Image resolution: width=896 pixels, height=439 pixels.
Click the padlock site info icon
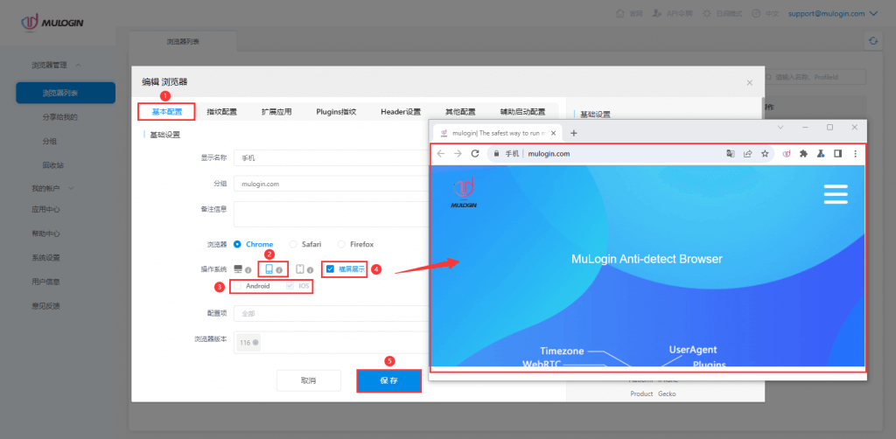[497, 154]
